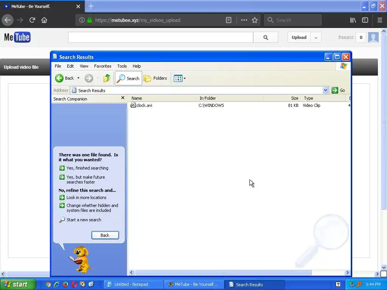Reload the MeTube page
Image resolution: width=387 pixels, height=290 pixels.
tap(32, 20)
